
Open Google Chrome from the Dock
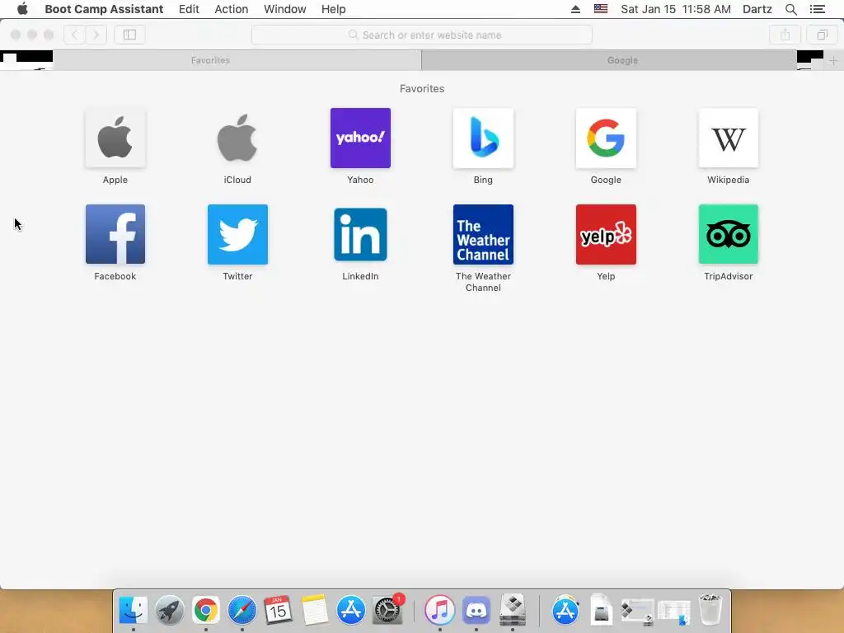pyautogui.click(x=205, y=610)
